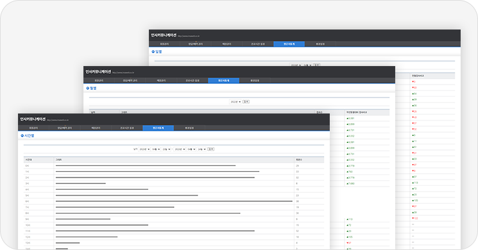Select the highlighted blue tab in the 월별 window
Screen dimensions: 478x250
pos(224,80)
